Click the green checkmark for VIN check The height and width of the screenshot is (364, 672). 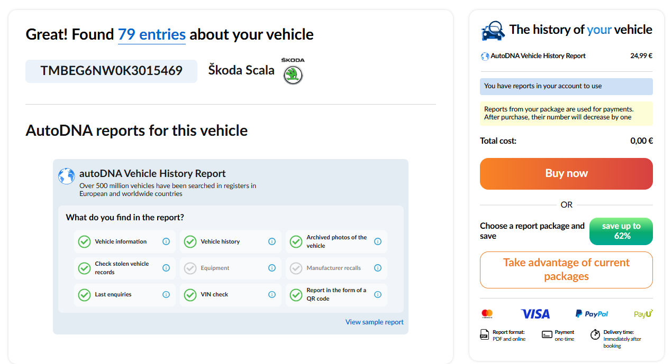pyautogui.click(x=190, y=294)
